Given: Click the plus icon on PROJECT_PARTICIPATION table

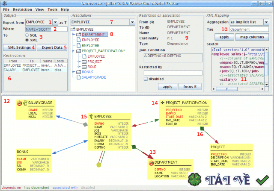Looking at the screenshot, I should pos(163,103).
